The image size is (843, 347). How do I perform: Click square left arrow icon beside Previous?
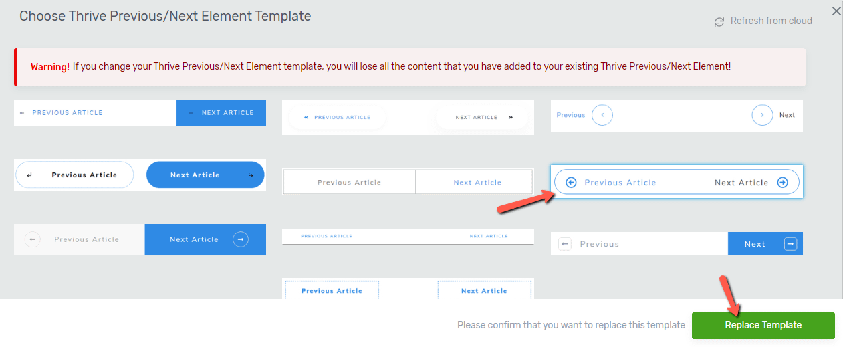pos(565,244)
